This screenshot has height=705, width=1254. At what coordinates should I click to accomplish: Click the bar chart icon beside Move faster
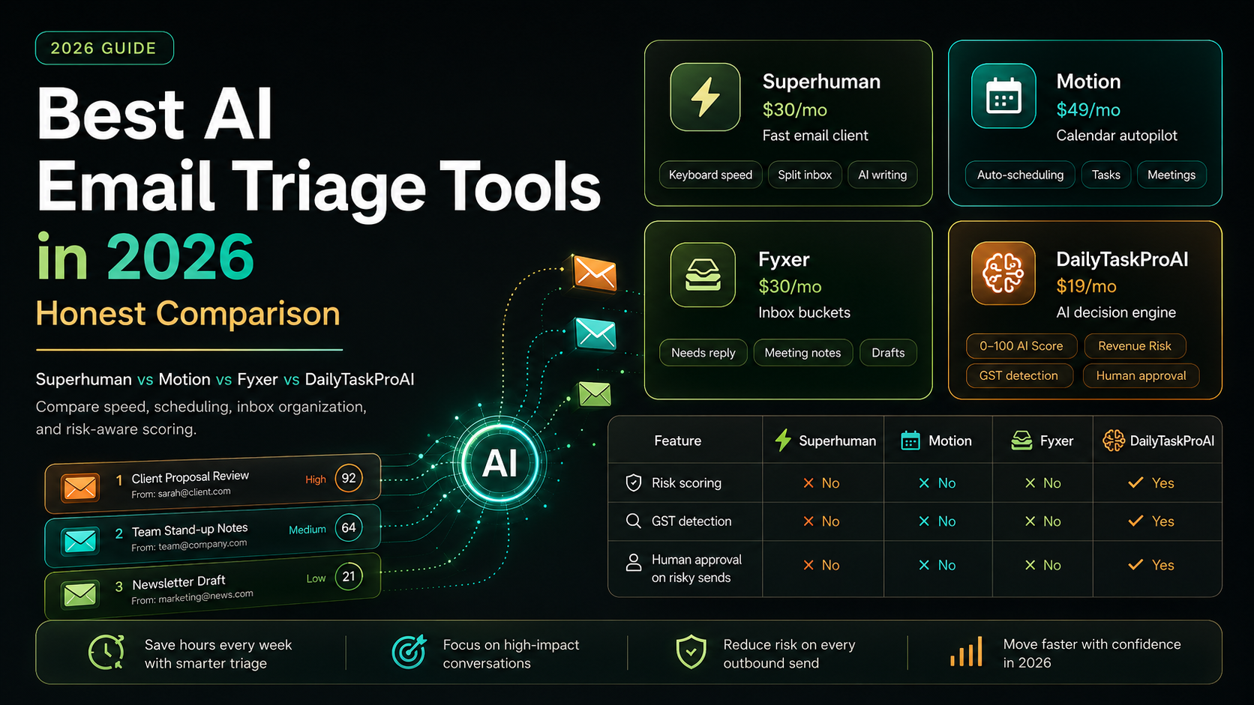(966, 653)
